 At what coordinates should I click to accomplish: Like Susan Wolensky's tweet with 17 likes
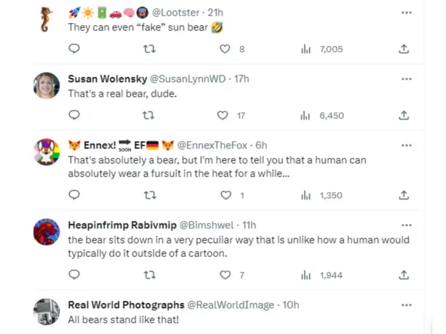222,115
